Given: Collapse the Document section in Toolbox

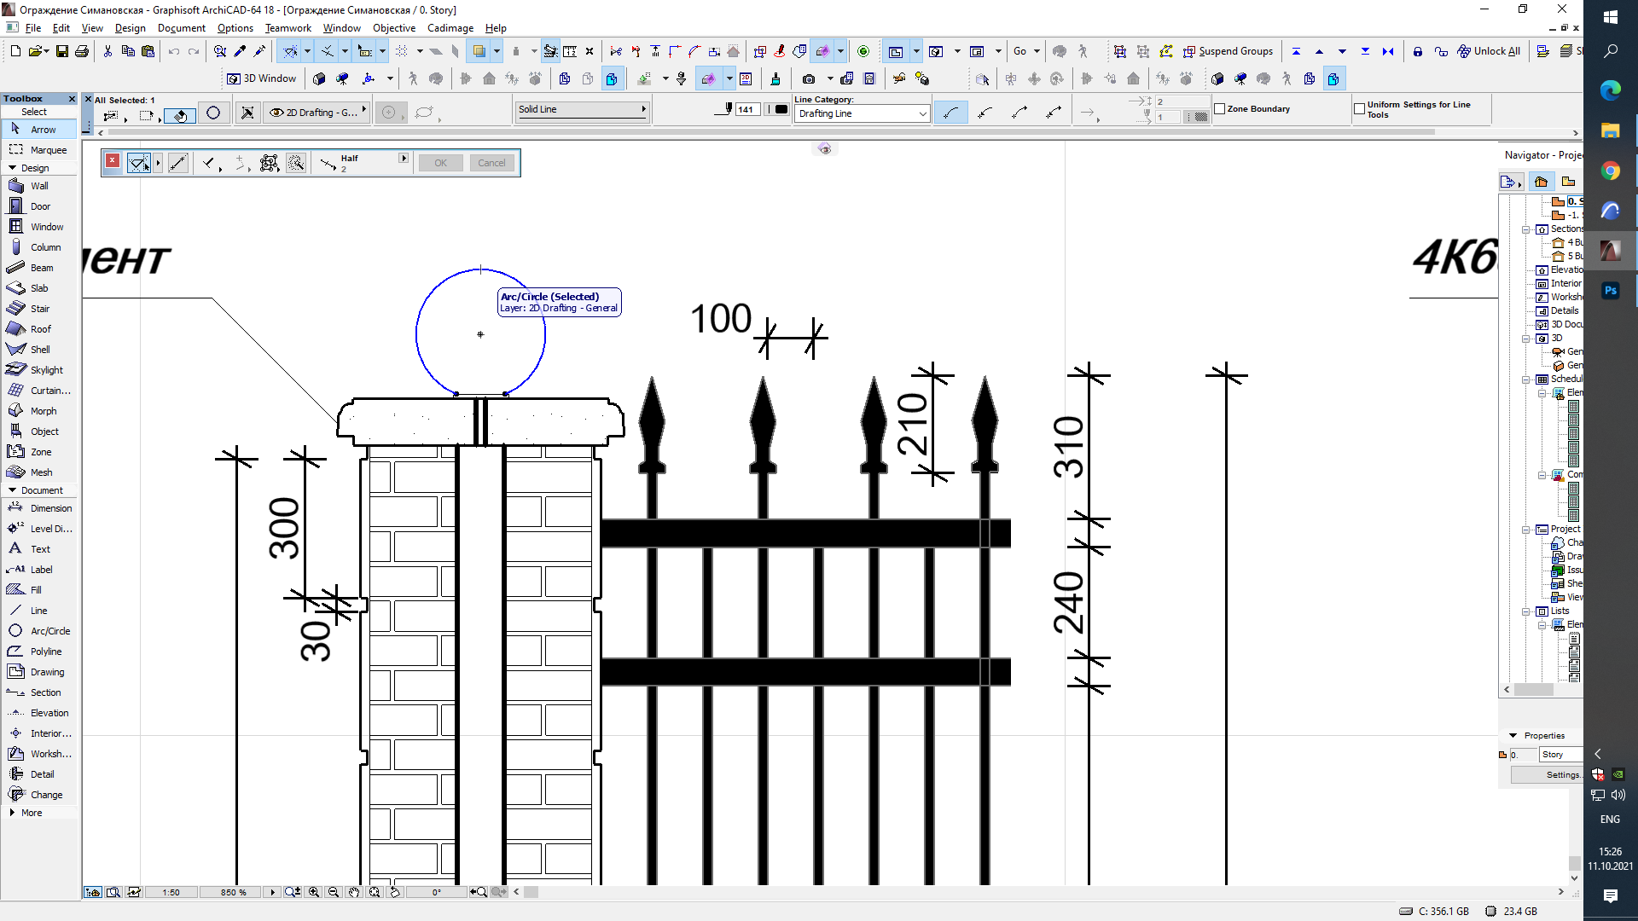Looking at the screenshot, I should 13,490.
